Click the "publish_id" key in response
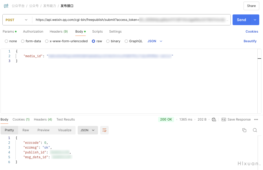Viewport: 263px width, 170px height. click(34, 152)
